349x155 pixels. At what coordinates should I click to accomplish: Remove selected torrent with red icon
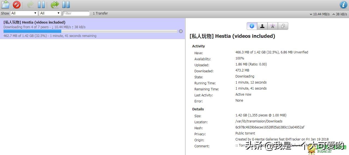click(17, 5)
